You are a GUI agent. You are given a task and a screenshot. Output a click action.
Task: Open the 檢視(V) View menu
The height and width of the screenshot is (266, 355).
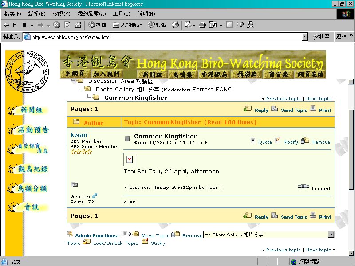(61, 14)
